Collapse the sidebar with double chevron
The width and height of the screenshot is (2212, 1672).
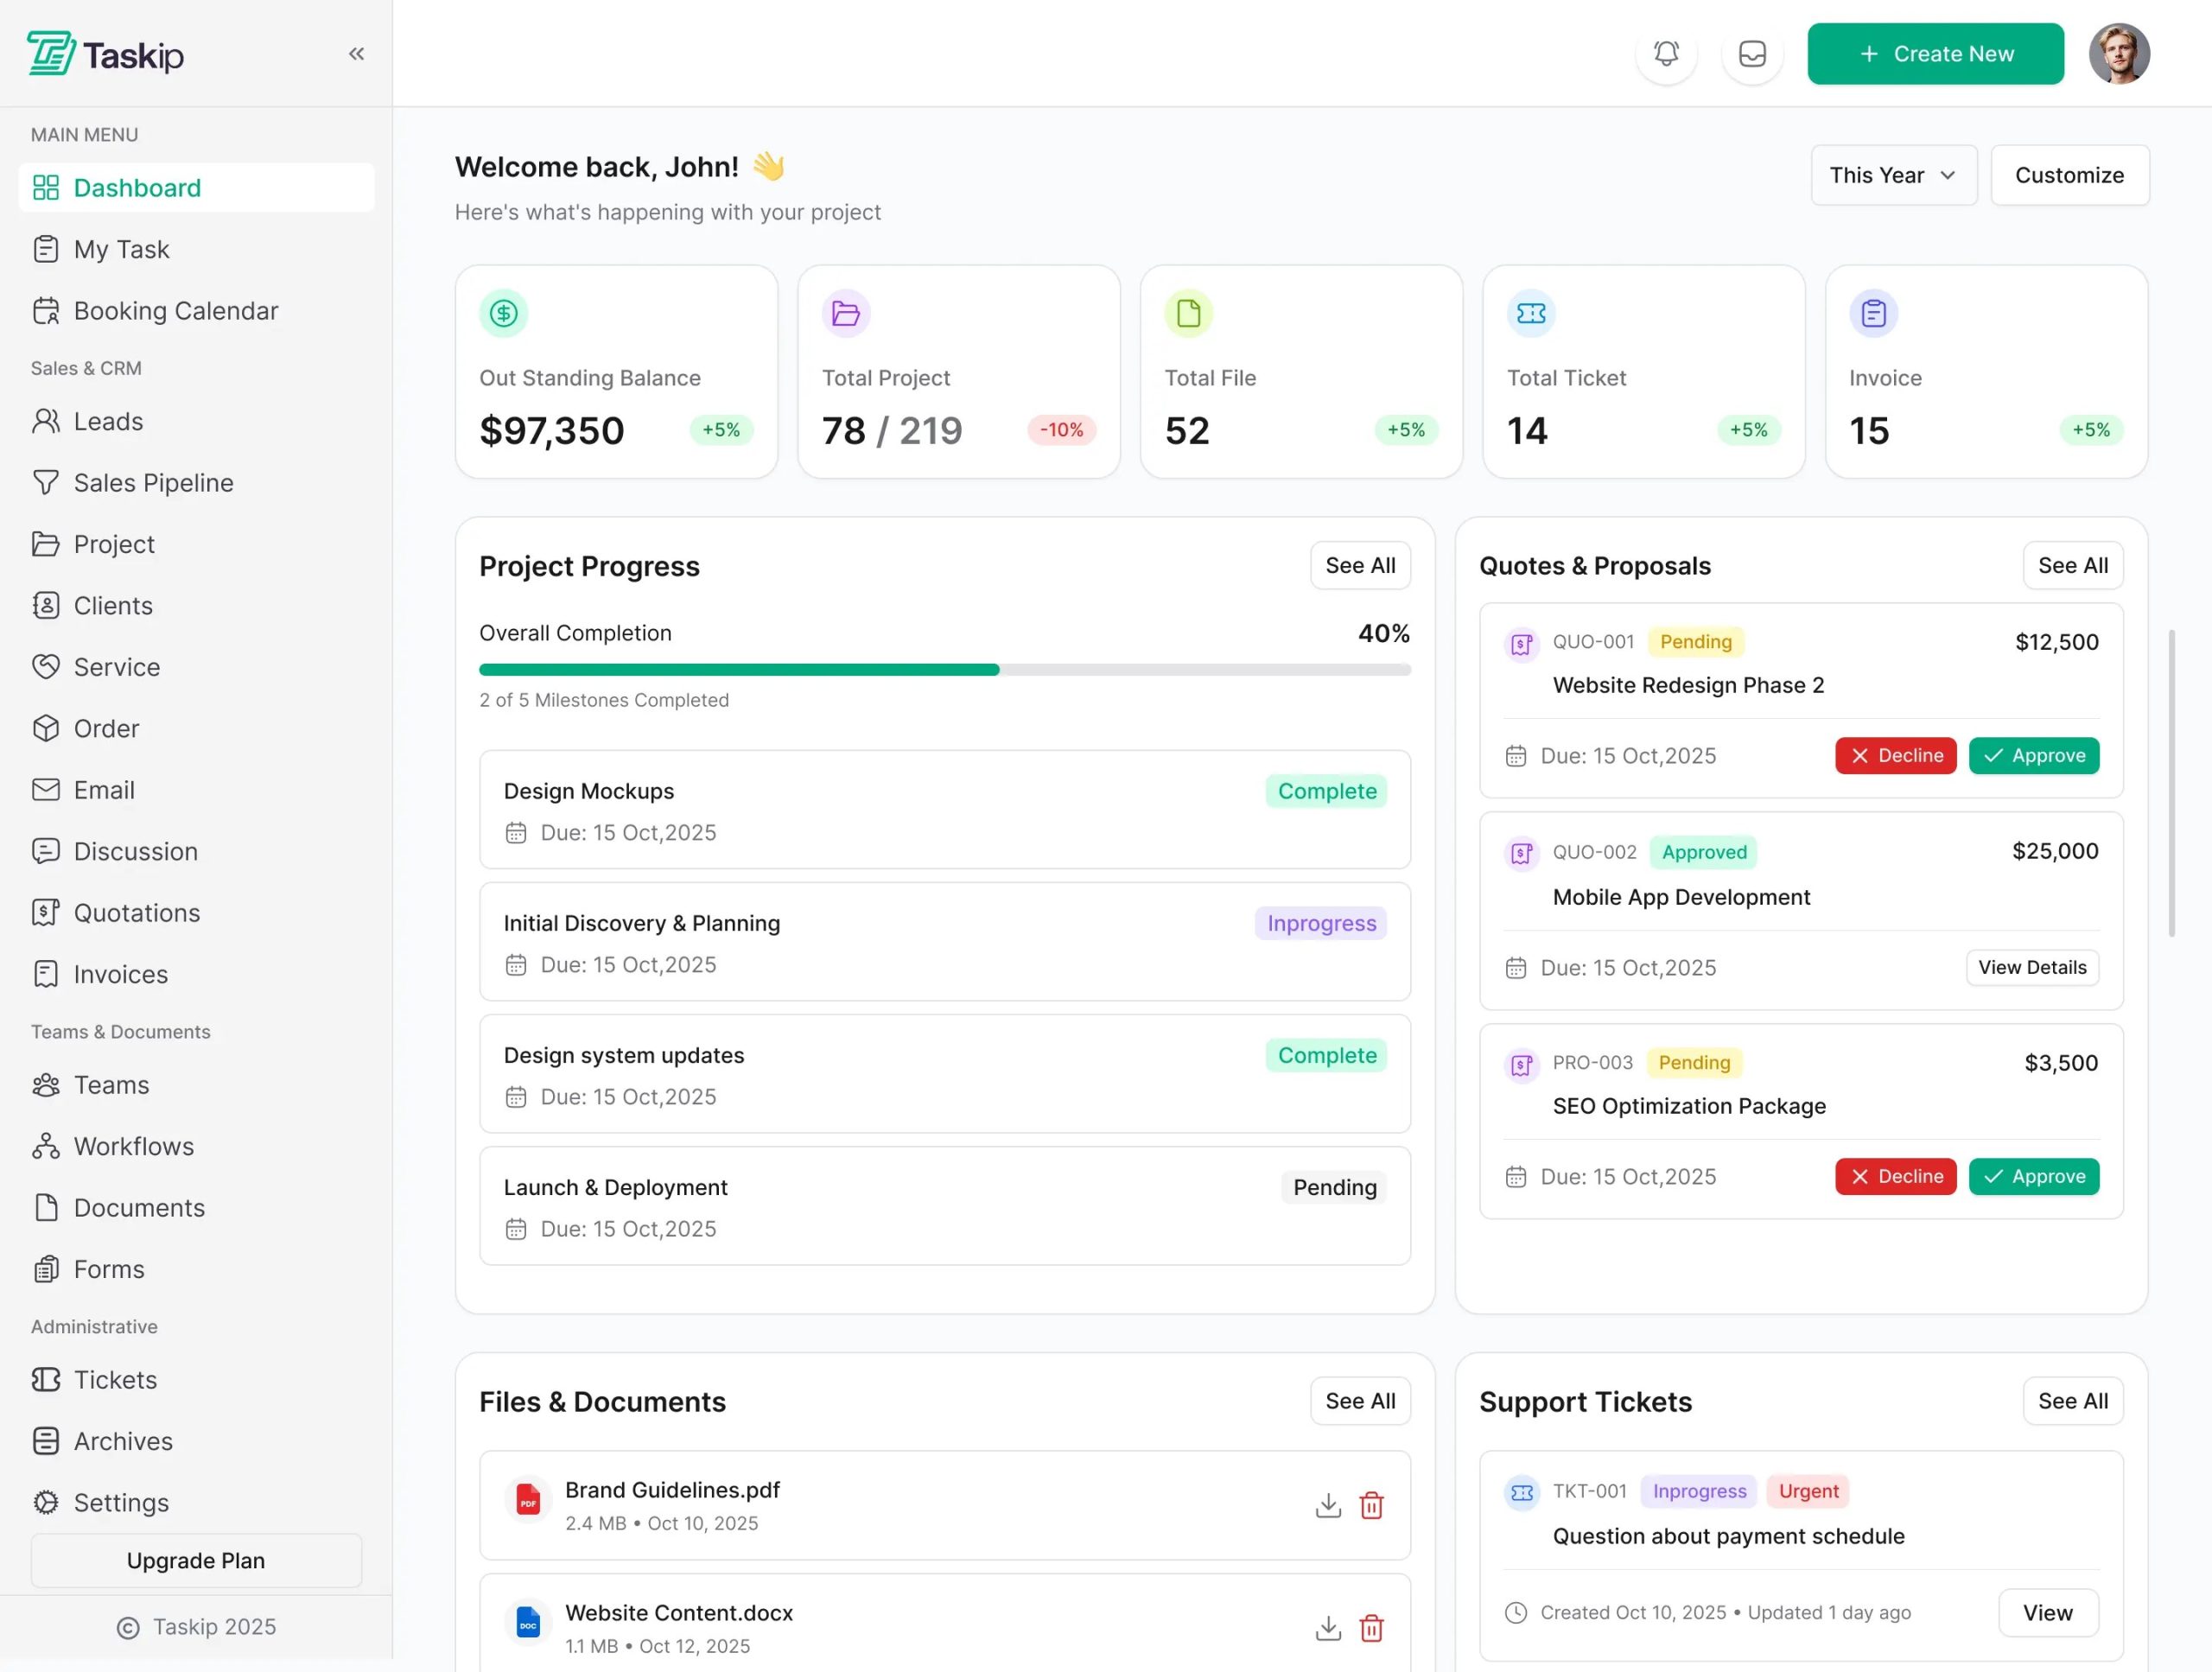tap(356, 54)
